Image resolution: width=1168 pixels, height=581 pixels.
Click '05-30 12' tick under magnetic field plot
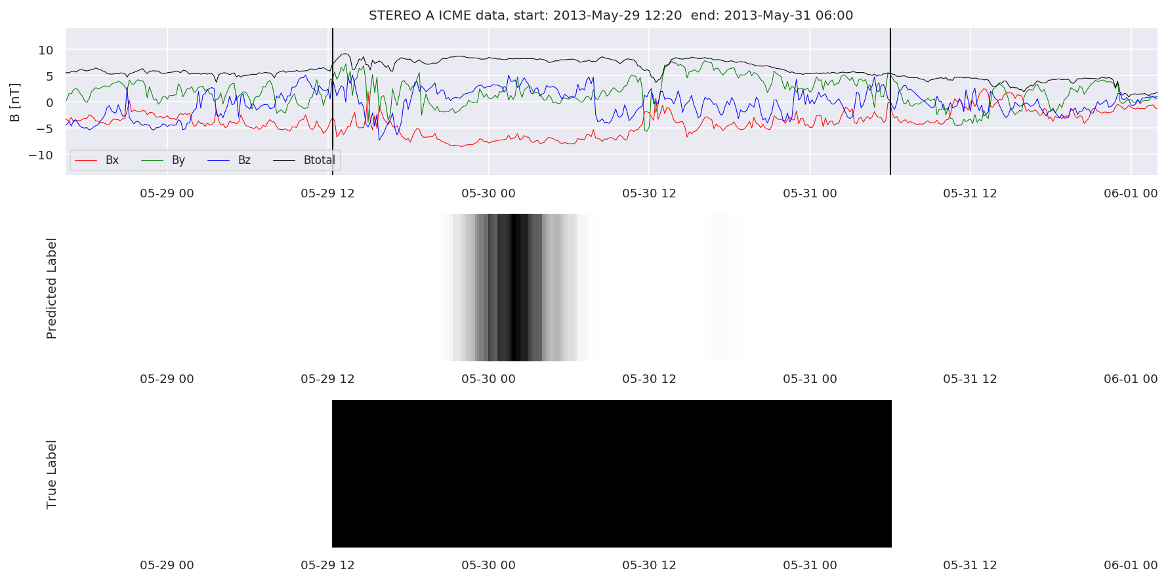coord(650,193)
